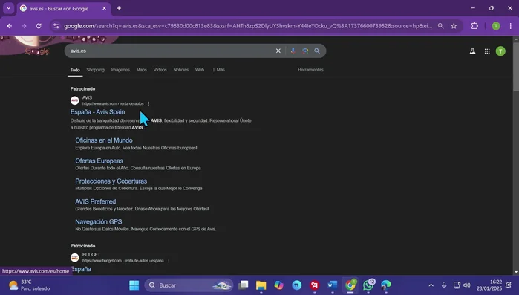This screenshot has width=519, height=295.
Task: Switch to the Maps tab
Action: click(x=141, y=70)
